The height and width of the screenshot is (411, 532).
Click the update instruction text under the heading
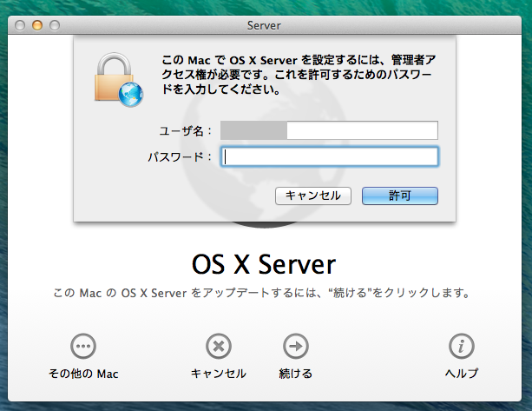coord(261,293)
